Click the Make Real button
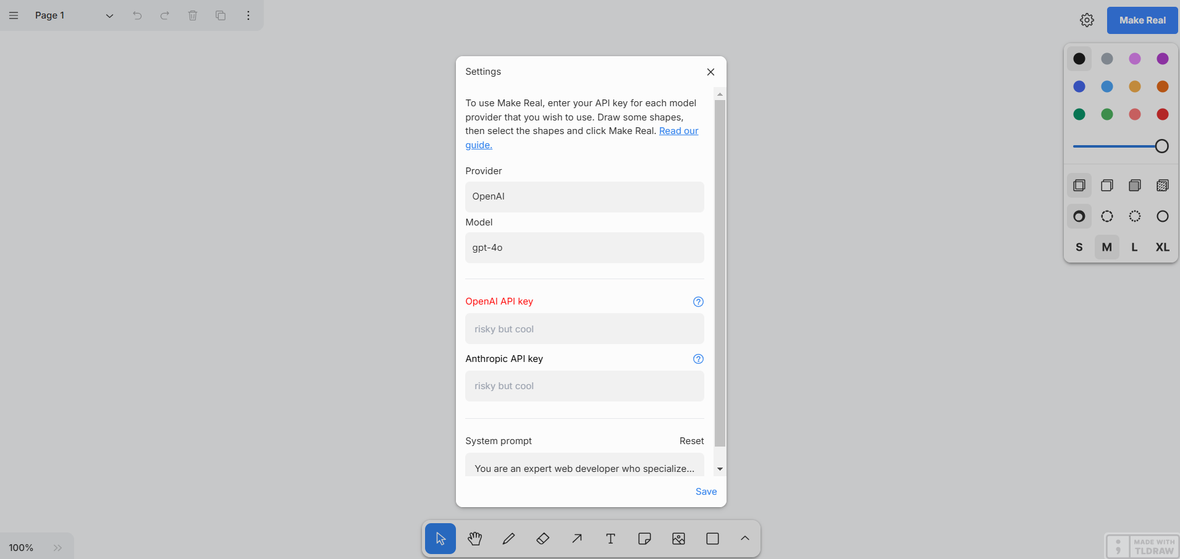 1140,20
